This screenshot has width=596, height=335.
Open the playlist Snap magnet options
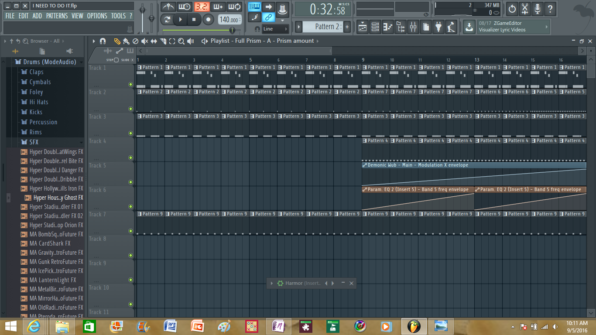[103, 41]
